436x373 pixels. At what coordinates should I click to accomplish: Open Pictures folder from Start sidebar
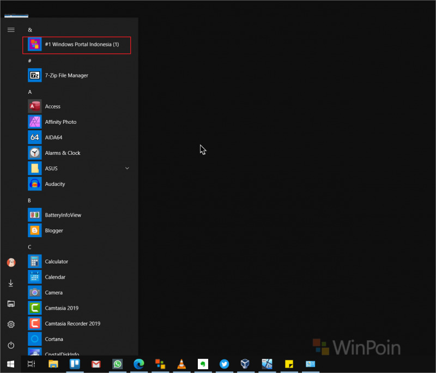tap(11, 304)
